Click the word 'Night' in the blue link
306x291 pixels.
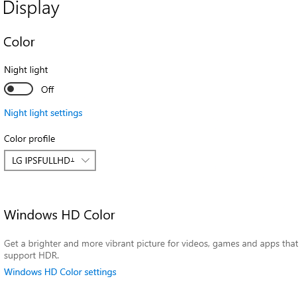click(15, 113)
